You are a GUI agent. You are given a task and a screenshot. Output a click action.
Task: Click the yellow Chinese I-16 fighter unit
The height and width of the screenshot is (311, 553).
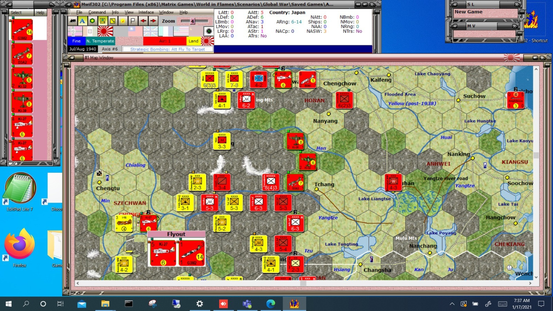point(124,223)
